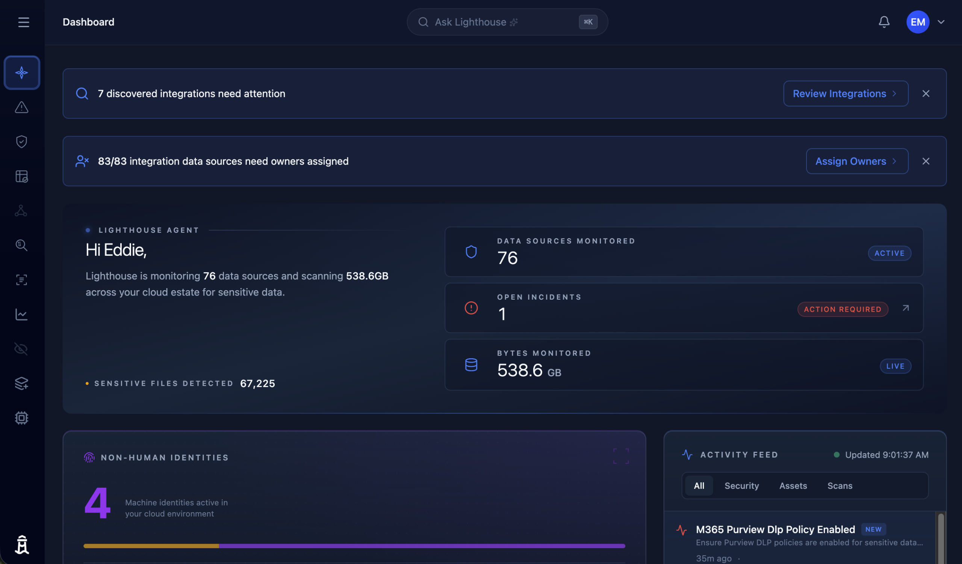Click the fingerprint icon in Non-Human Identities
Viewport: 962px width, 564px height.
coord(89,457)
